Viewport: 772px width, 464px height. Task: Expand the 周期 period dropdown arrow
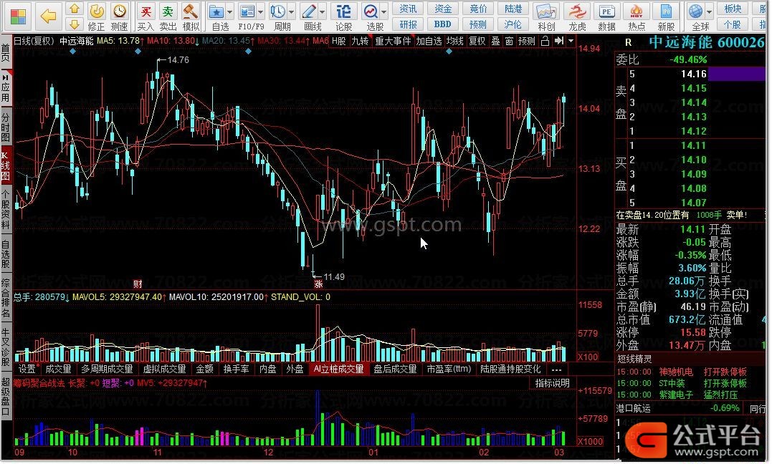(x=292, y=11)
